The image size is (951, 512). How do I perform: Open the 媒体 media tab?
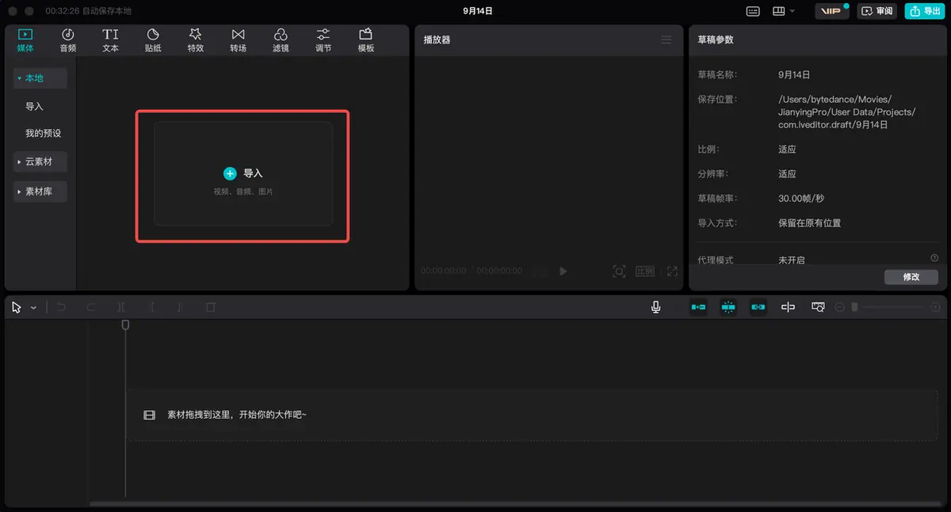click(x=25, y=40)
